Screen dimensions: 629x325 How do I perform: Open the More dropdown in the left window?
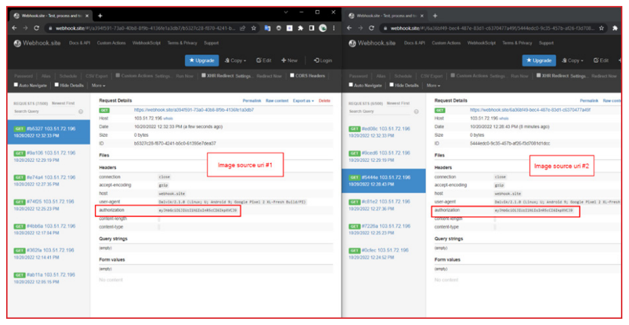pyautogui.click(x=98, y=85)
